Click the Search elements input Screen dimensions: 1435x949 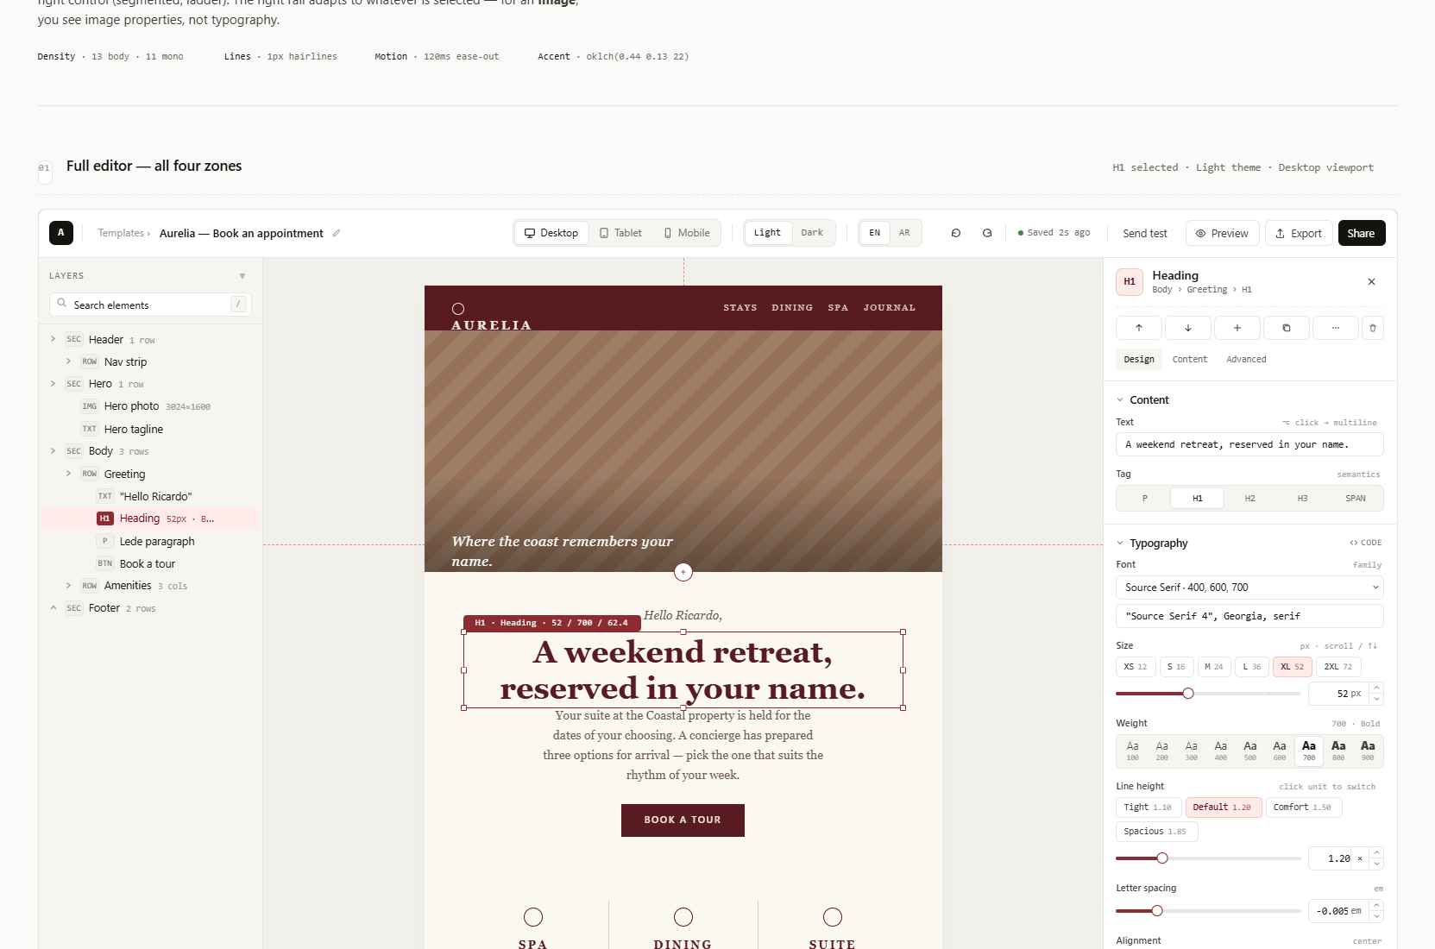[150, 305]
